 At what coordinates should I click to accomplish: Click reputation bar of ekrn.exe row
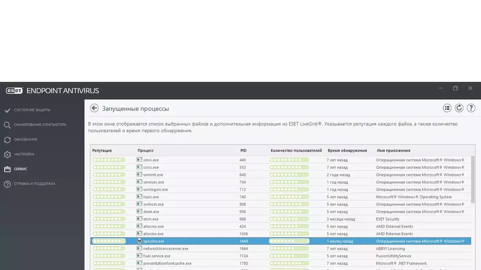109,219
